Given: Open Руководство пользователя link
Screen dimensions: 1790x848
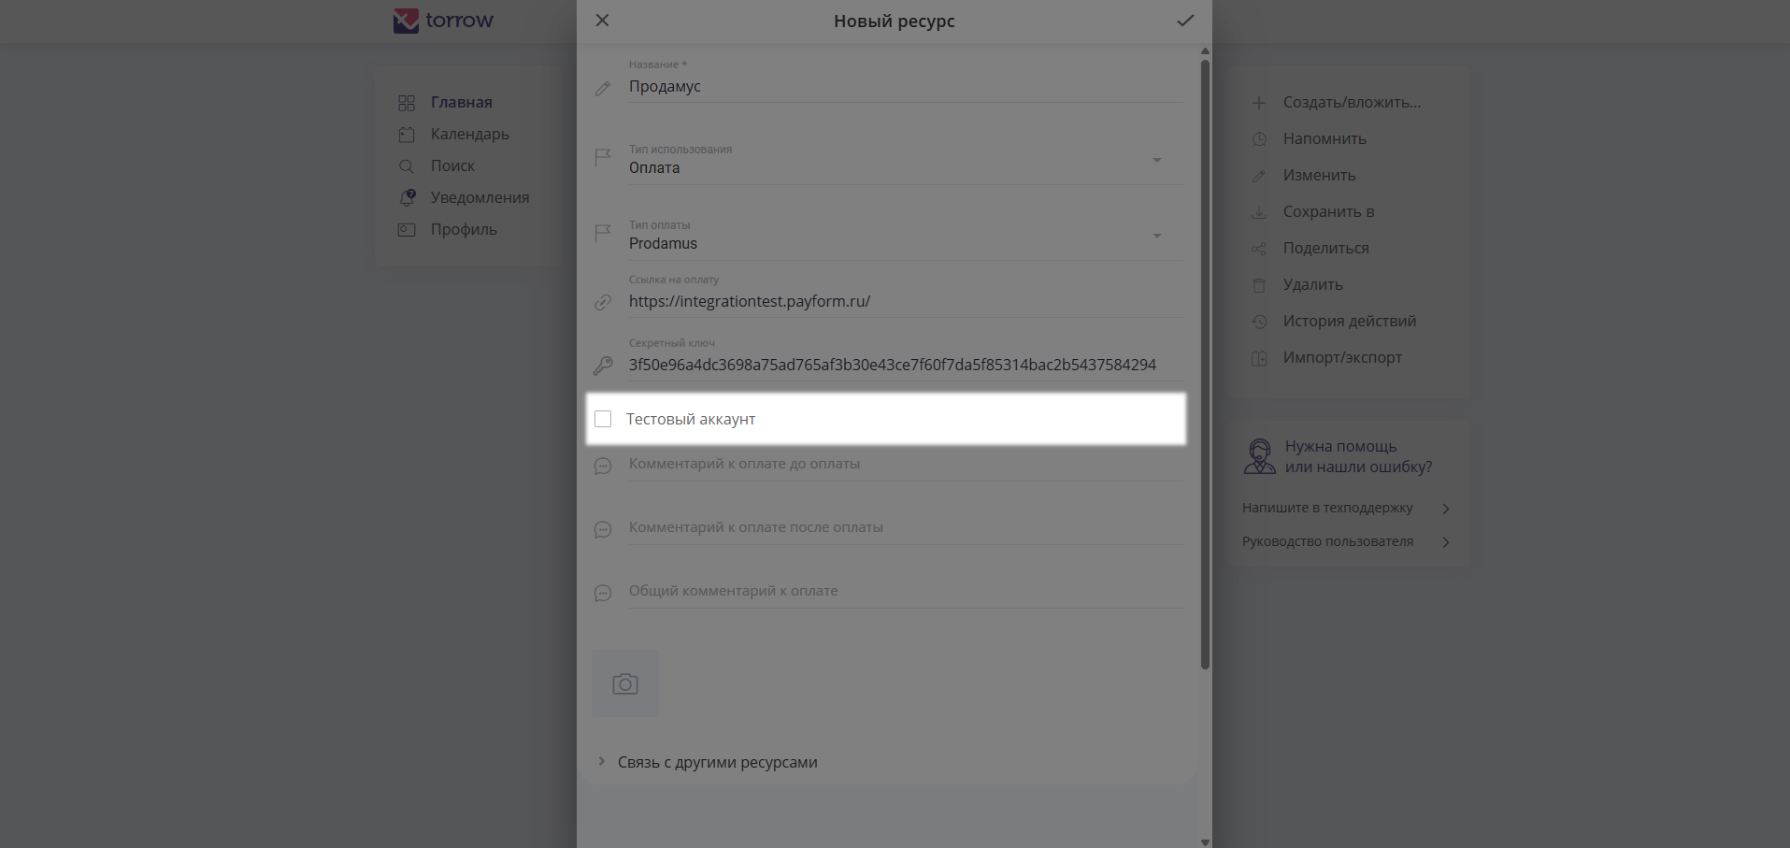Looking at the screenshot, I should click(x=1327, y=541).
